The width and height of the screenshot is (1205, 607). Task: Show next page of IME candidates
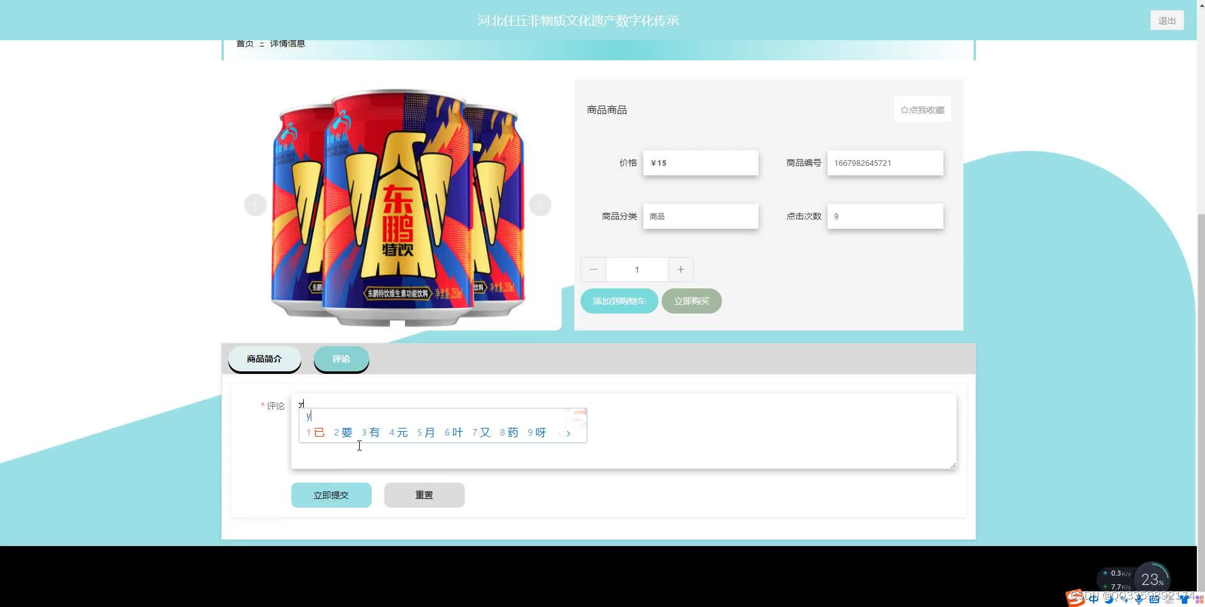(x=569, y=433)
